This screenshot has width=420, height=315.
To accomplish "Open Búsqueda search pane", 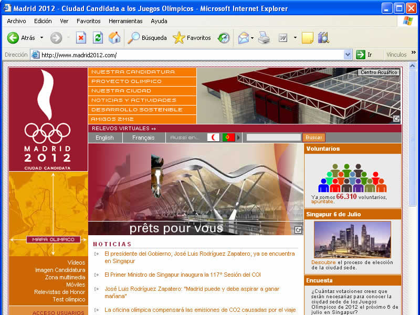I will point(147,38).
